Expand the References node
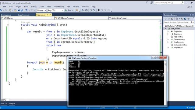The height and width of the screenshot is (110, 195). 168,34
